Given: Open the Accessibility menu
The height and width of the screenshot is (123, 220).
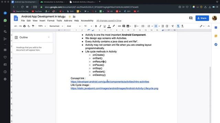Looking at the screenshot, I should click(x=87, y=20).
